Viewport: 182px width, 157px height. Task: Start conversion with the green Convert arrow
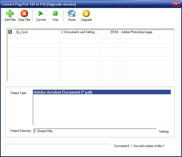click(41, 13)
